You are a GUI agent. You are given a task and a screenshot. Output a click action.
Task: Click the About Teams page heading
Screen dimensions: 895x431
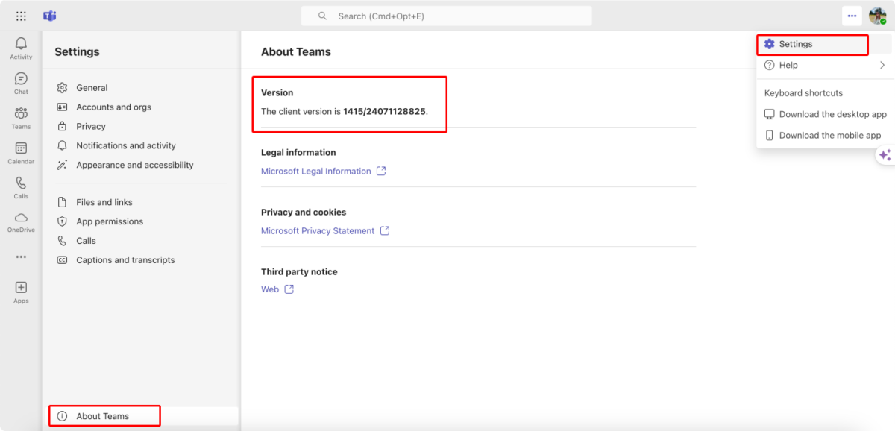point(296,52)
